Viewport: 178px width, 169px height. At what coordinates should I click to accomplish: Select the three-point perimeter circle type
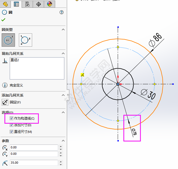[x=26, y=40]
